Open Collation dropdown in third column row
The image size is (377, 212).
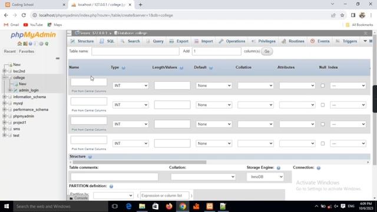(x=256, y=124)
